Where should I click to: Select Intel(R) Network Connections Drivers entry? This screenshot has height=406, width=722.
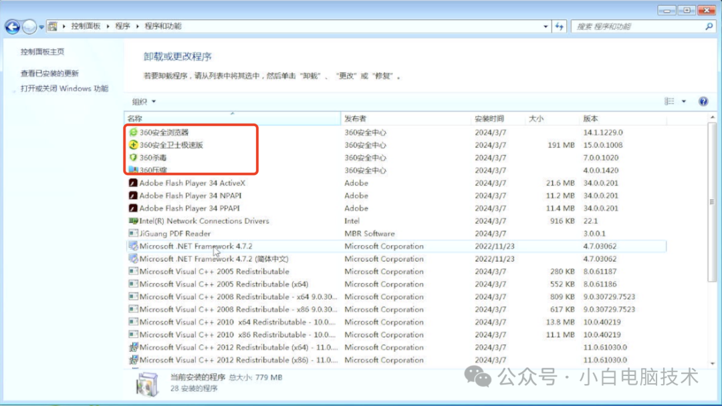pyautogui.click(x=396, y=221)
